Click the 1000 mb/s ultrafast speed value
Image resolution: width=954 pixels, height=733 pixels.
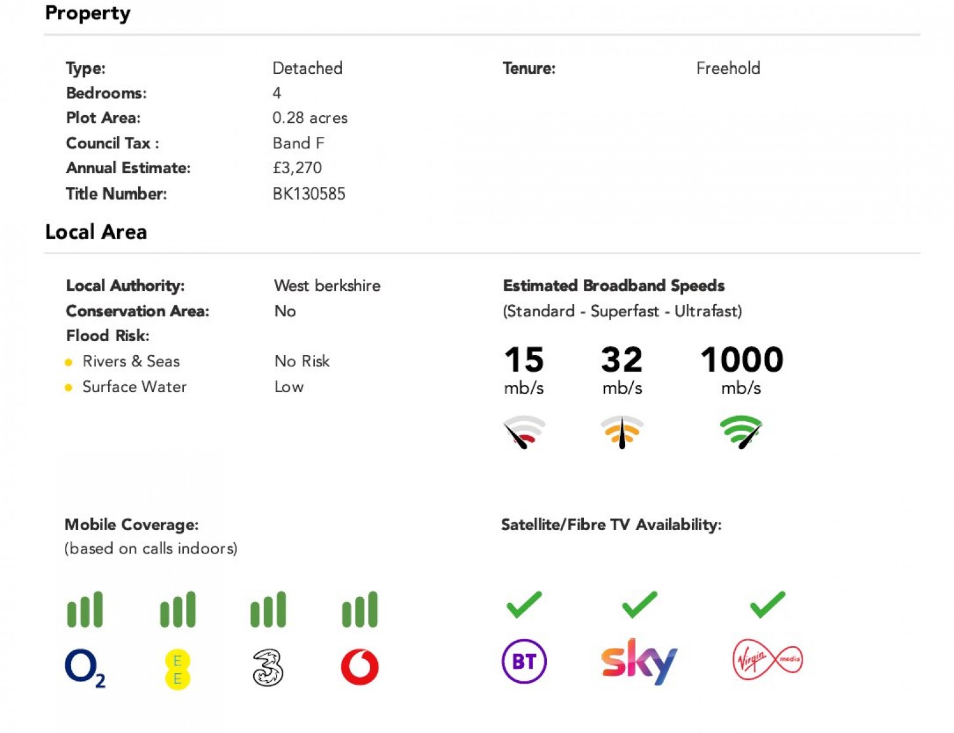[x=742, y=370]
